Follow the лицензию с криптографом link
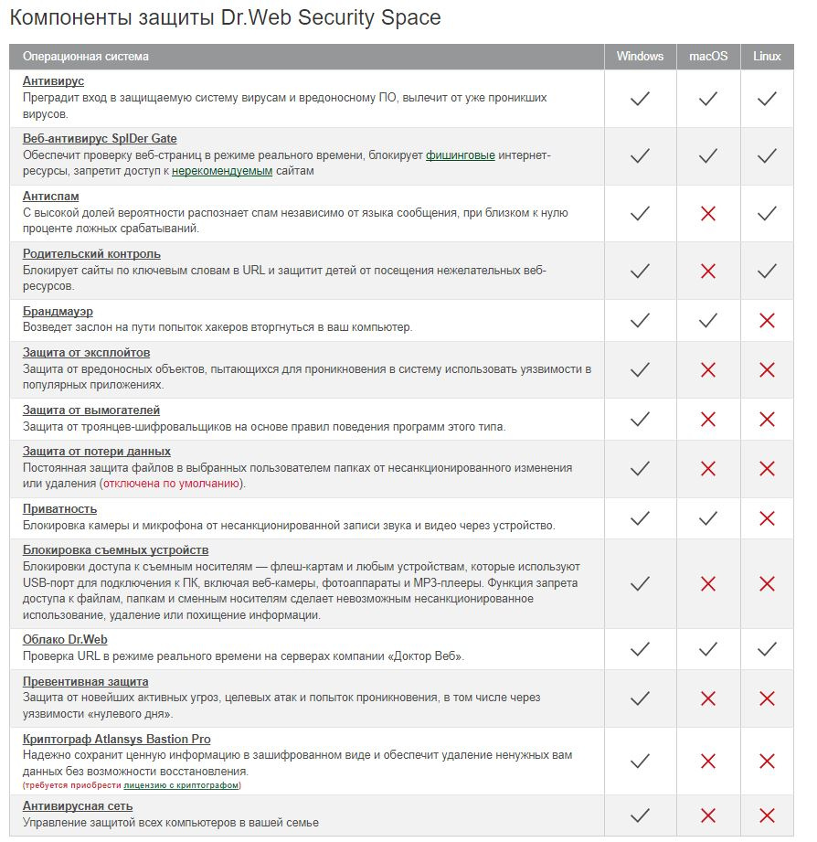The width and height of the screenshot is (817, 842). click(x=181, y=785)
